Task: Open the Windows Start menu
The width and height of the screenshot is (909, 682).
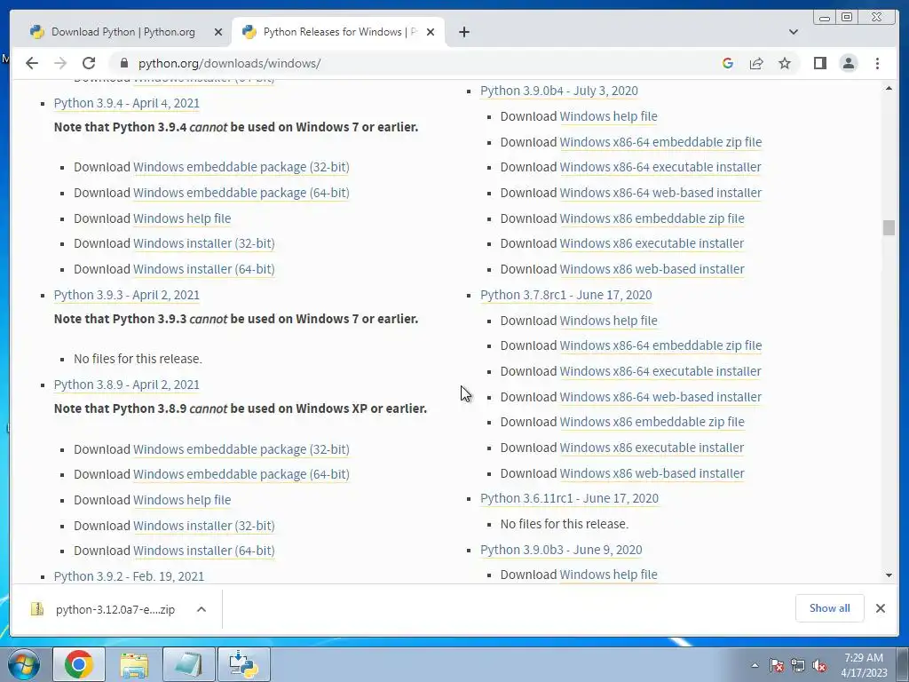Action: point(24,664)
